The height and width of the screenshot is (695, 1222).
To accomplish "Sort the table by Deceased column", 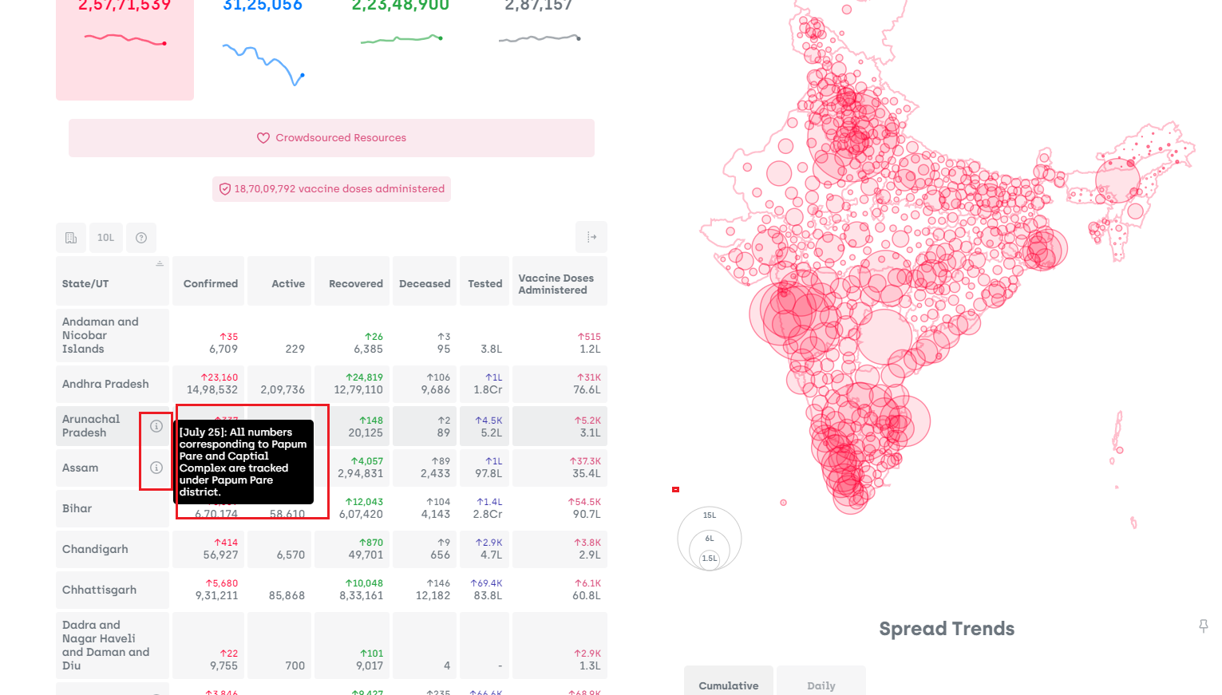I will [425, 281].
